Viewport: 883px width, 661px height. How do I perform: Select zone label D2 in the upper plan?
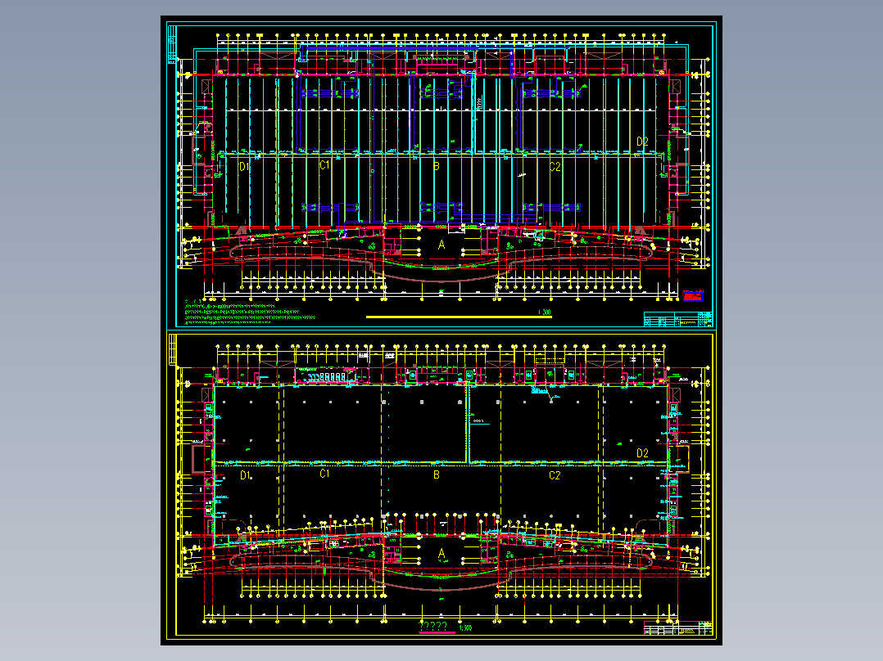point(642,142)
